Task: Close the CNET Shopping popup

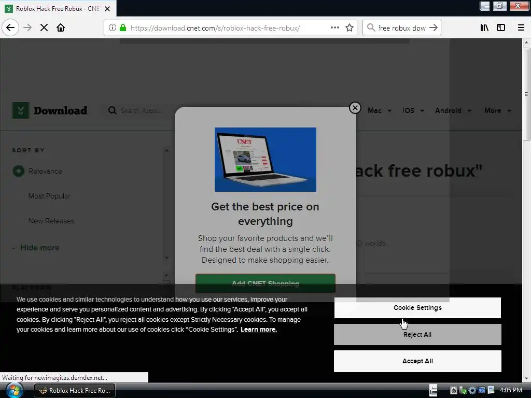Action: click(x=355, y=108)
